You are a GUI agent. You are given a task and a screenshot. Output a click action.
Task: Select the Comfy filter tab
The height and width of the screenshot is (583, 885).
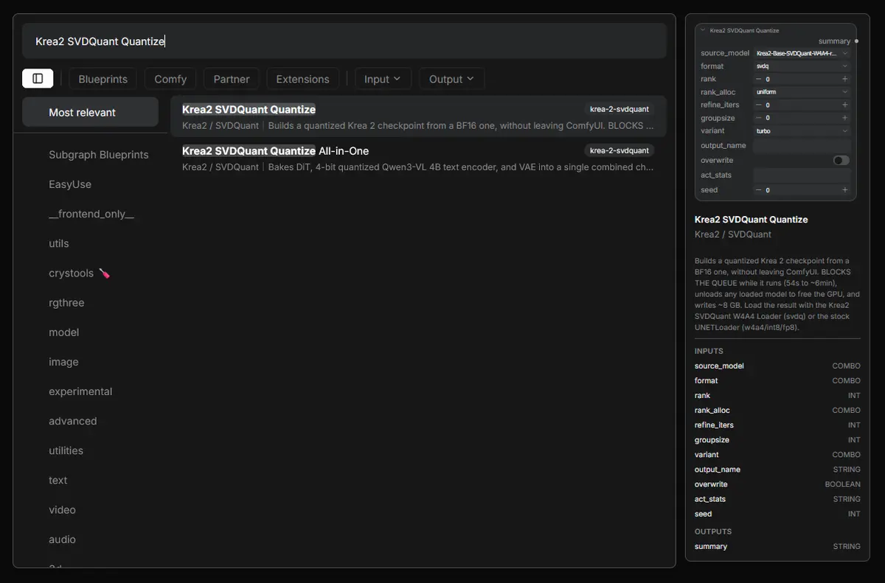point(170,79)
